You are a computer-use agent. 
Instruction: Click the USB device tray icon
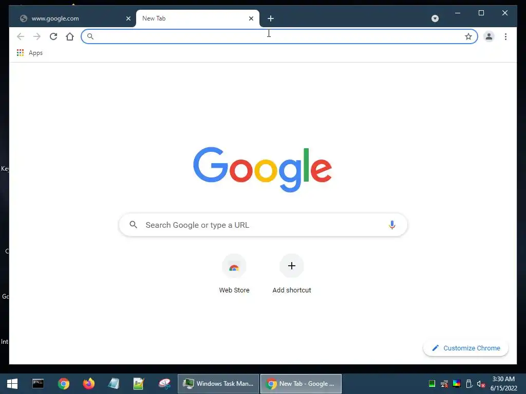click(x=469, y=384)
